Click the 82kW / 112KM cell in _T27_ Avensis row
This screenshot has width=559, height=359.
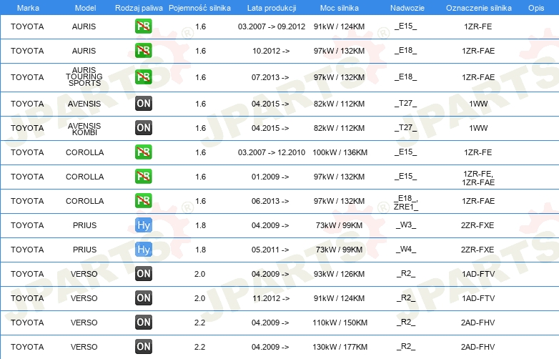pos(339,104)
